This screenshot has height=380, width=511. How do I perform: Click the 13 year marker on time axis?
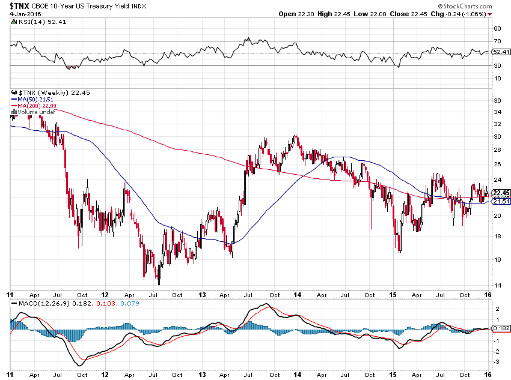tap(203, 295)
